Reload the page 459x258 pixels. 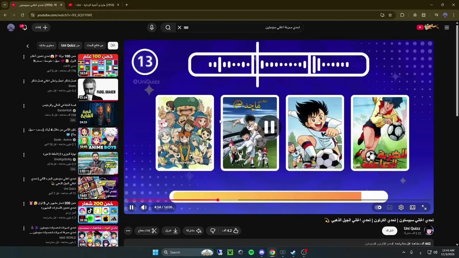[x=22, y=15]
